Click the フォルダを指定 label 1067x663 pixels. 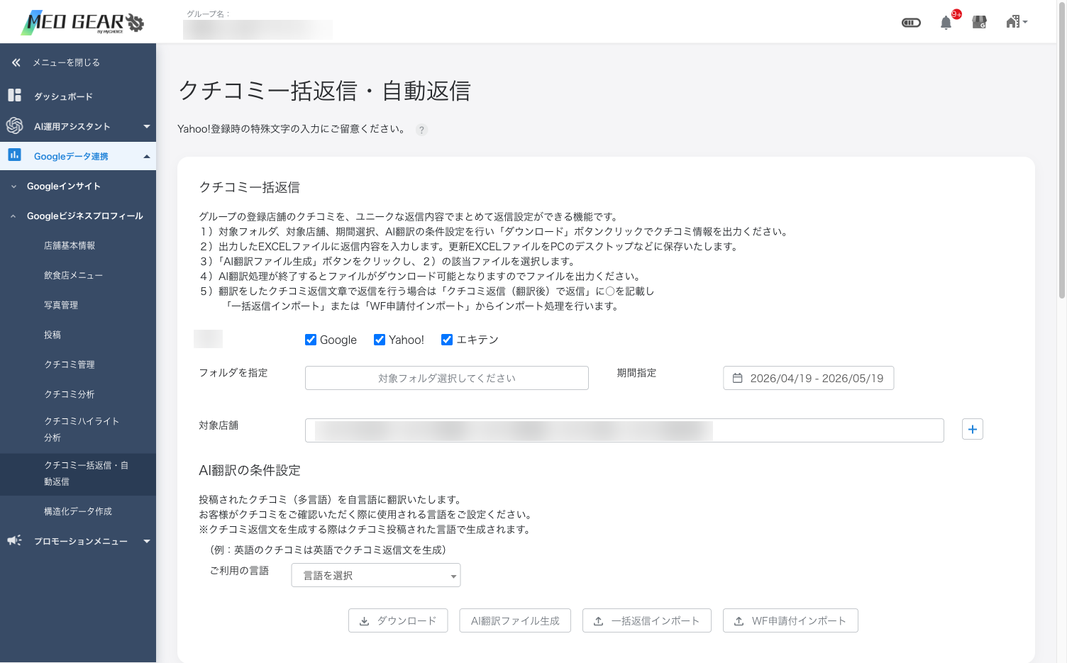coord(233,372)
